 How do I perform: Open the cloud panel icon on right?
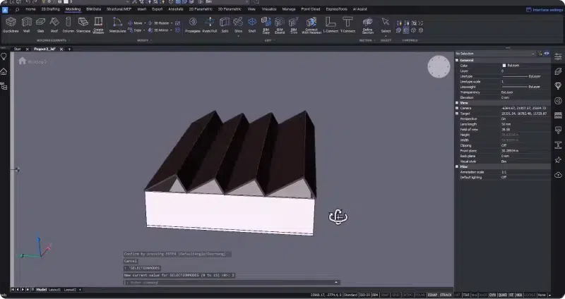click(558, 175)
